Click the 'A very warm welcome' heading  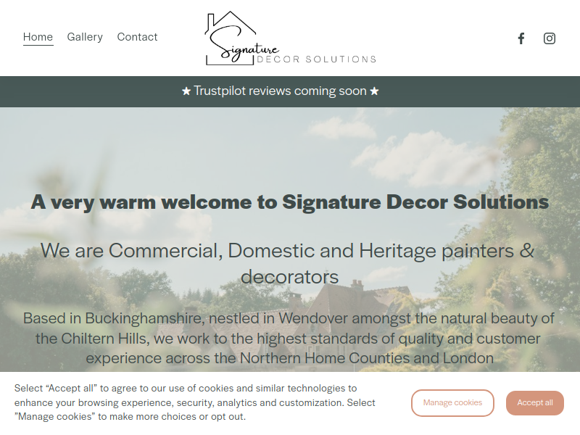[290, 202]
